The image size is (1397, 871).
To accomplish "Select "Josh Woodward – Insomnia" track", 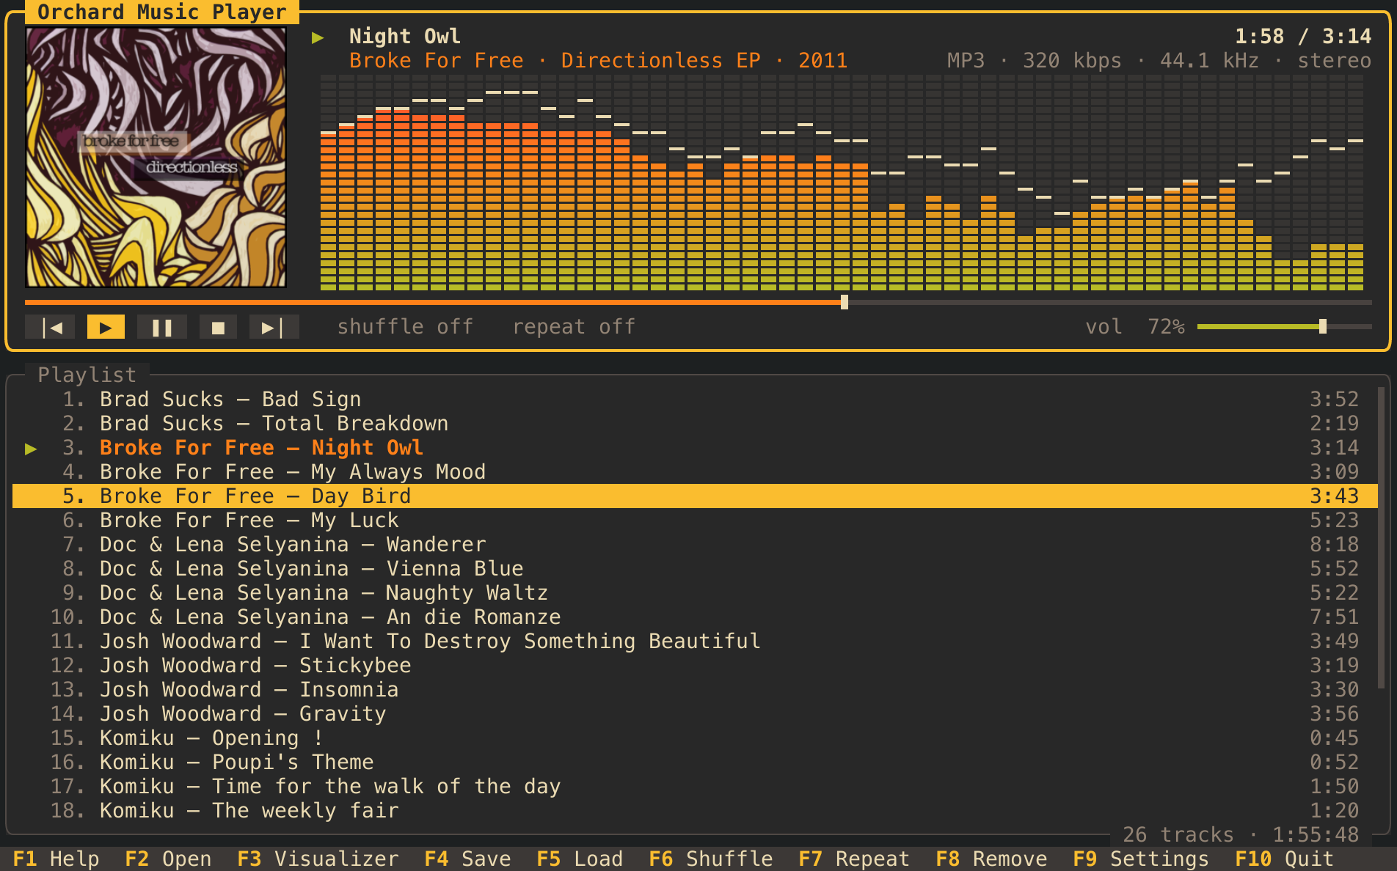I will click(x=695, y=690).
